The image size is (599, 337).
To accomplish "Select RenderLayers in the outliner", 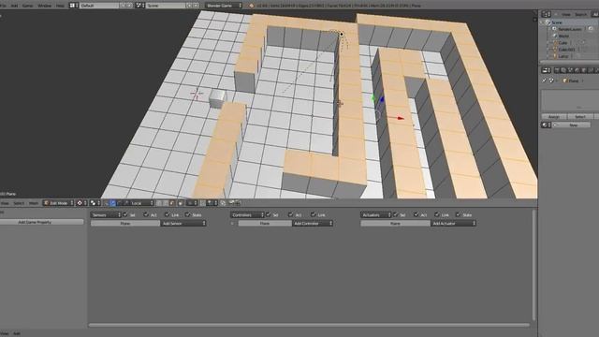I will (570, 29).
